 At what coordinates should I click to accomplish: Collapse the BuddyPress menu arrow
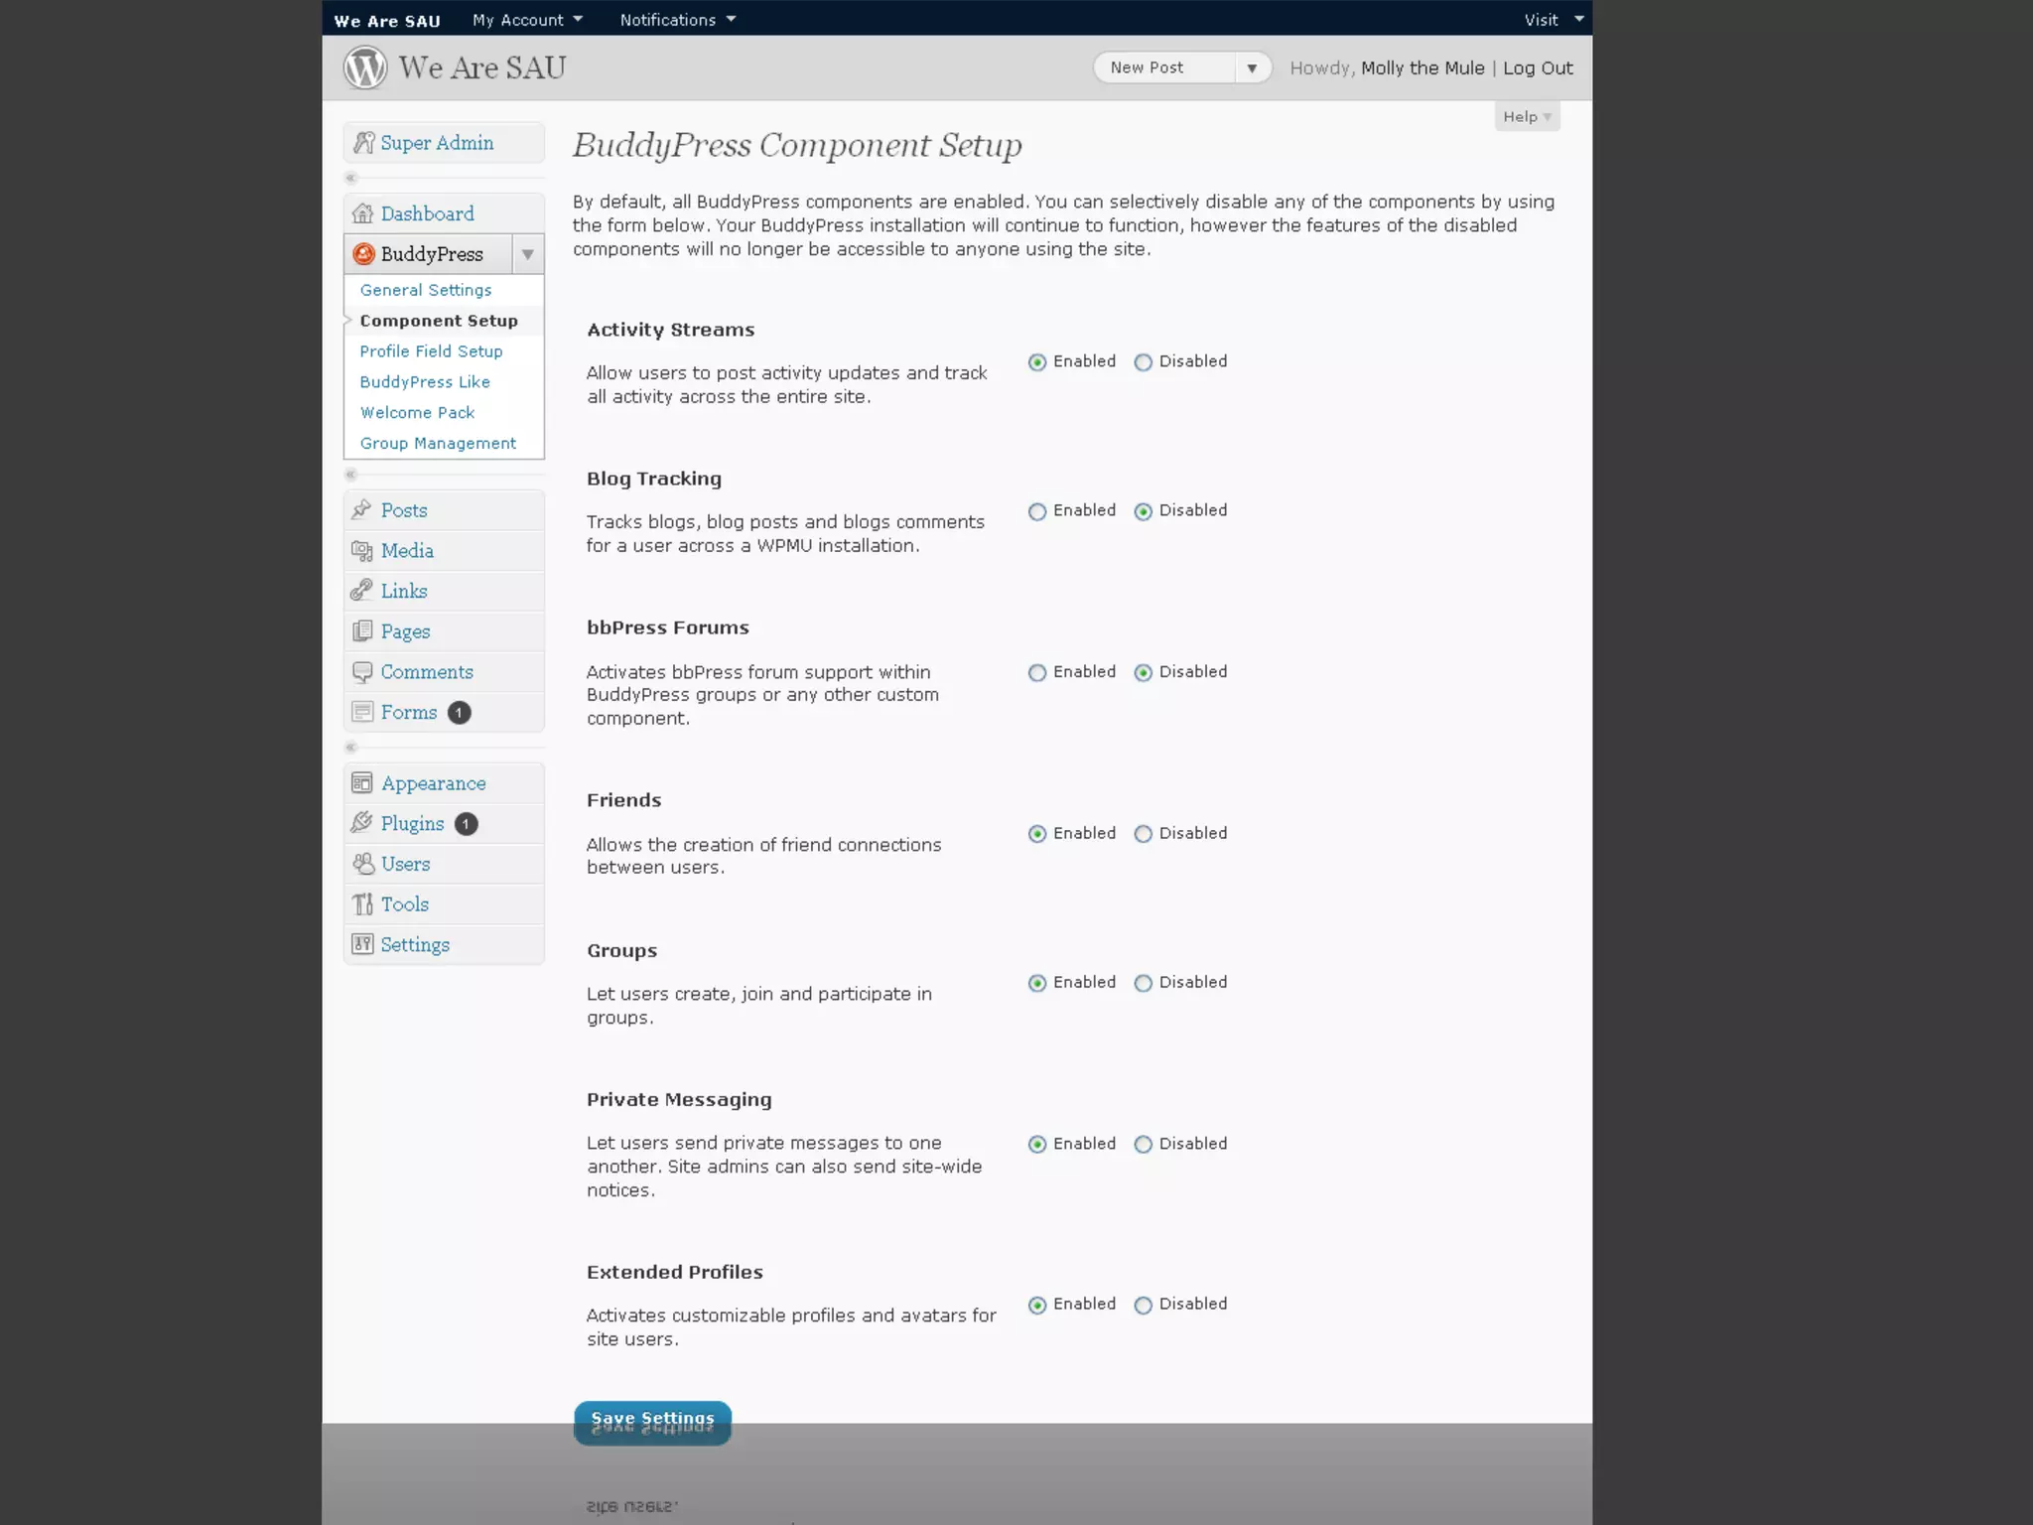tap(527, 254)
